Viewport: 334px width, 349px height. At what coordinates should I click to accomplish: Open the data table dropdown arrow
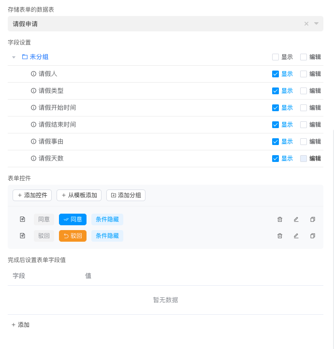tap(316, 24)
